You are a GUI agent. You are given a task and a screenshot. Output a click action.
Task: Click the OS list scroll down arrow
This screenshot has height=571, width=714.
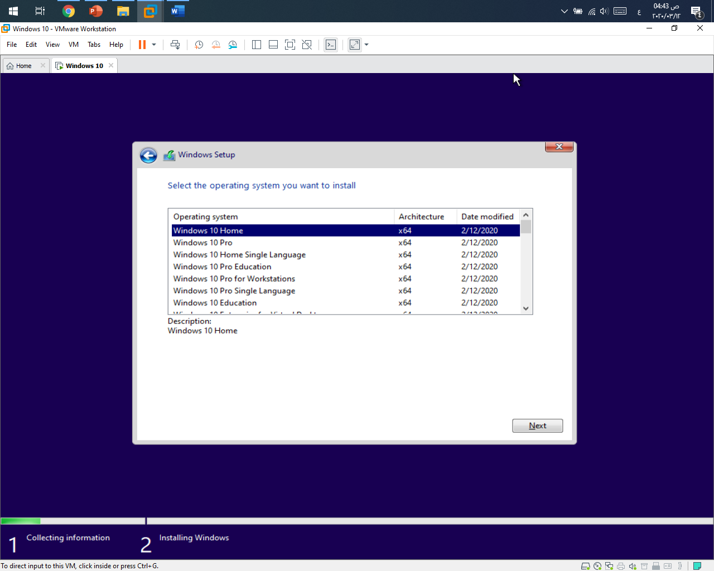[526, 308]
